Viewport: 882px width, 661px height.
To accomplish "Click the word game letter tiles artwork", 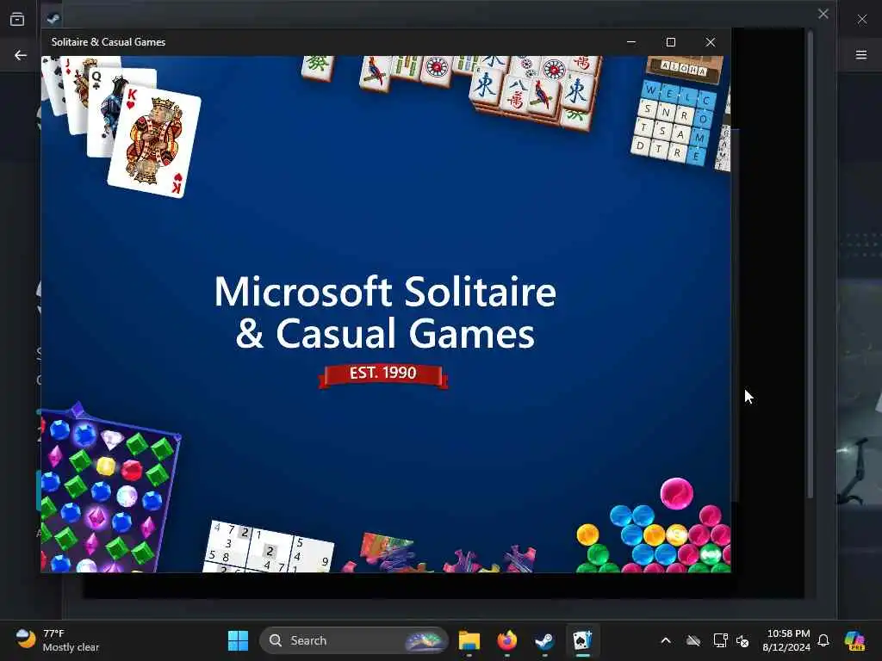I will click(674, 122).
